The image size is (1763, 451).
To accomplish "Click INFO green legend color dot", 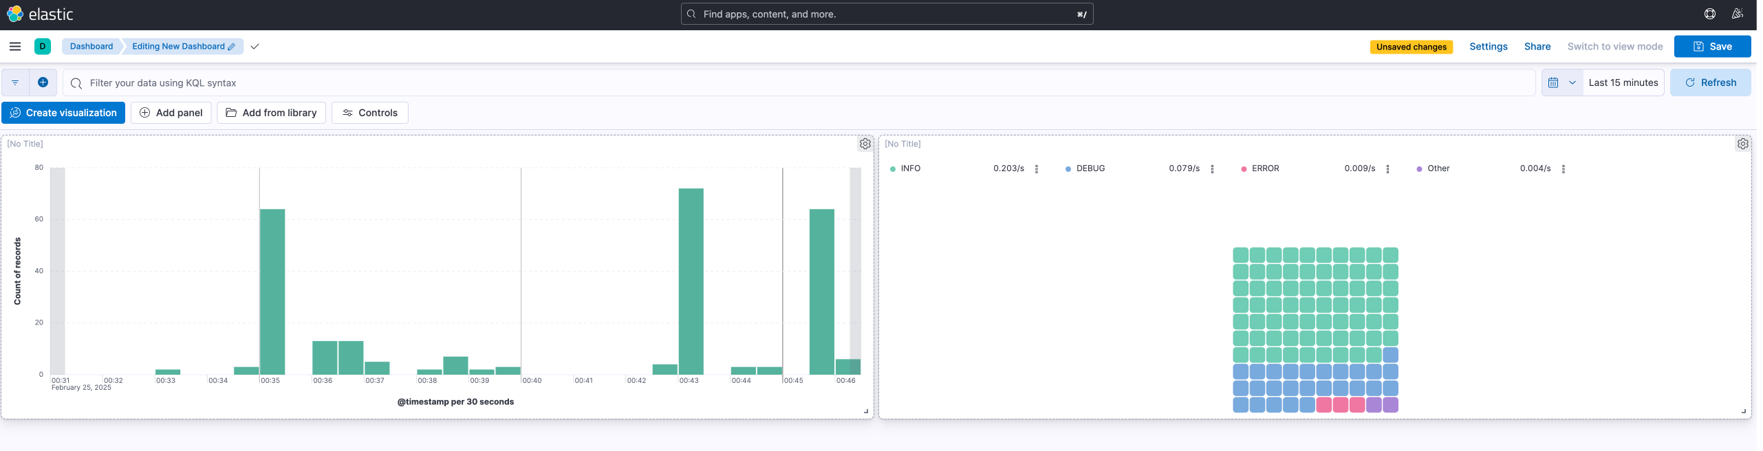I will click(x=893, y=169).
